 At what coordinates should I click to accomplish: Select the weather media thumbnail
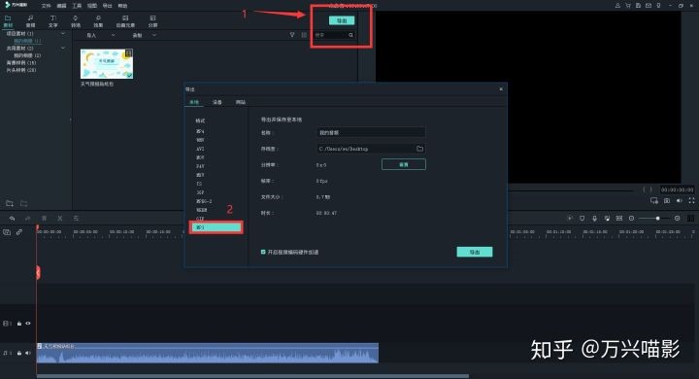pyautogui.click(x=107, y=64)
